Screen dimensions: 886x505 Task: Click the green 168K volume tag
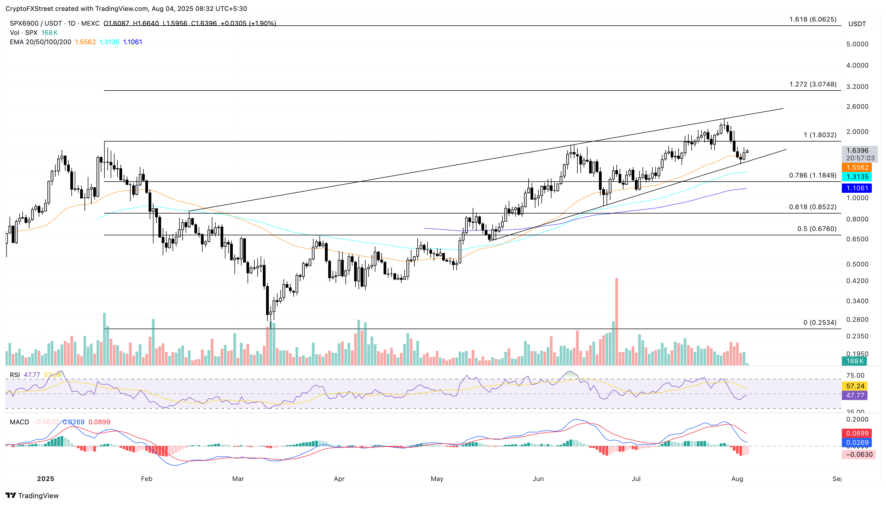pyautogui.click(x=854, y=361)
